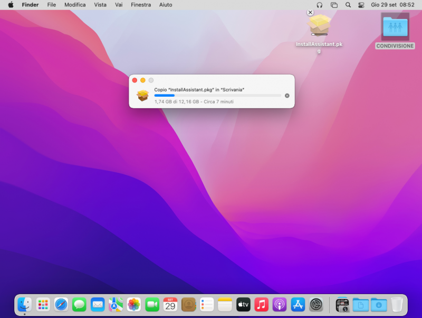Open the CONDIVISIONE shared folder
422x318 pixels.
click(395, 27)
